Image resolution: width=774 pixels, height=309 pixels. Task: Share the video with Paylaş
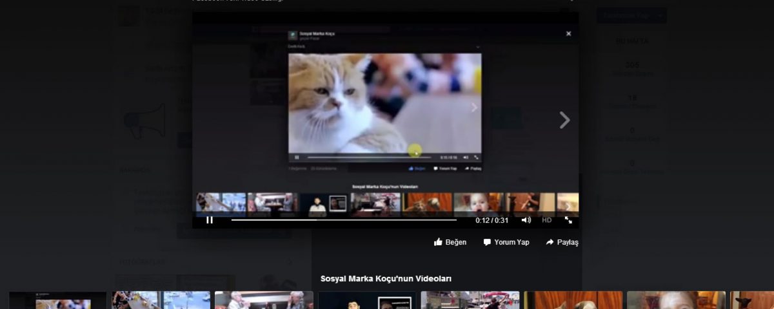point(562,242)
